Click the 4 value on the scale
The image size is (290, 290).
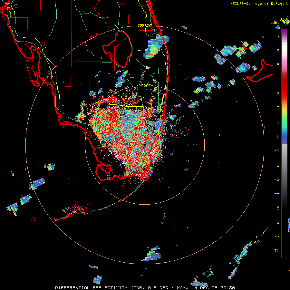pyautogui.click(x=278, y=79)
